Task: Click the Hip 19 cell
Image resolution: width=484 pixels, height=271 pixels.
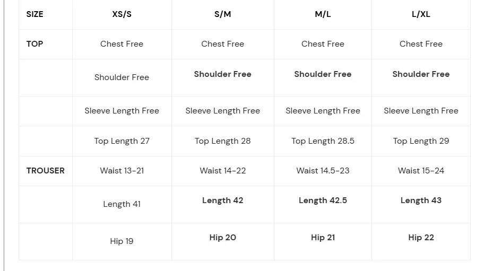Action: (122, 241)
